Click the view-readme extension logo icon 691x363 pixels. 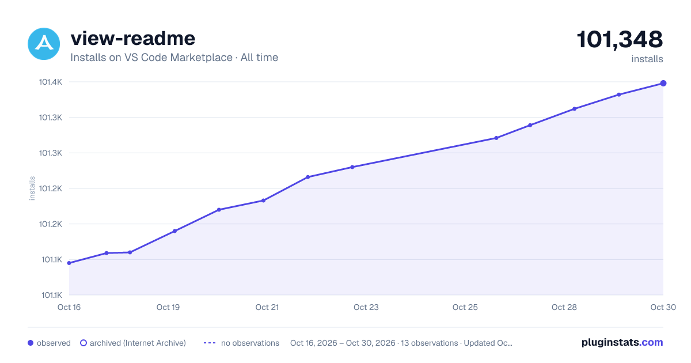[x=44, y=44]
